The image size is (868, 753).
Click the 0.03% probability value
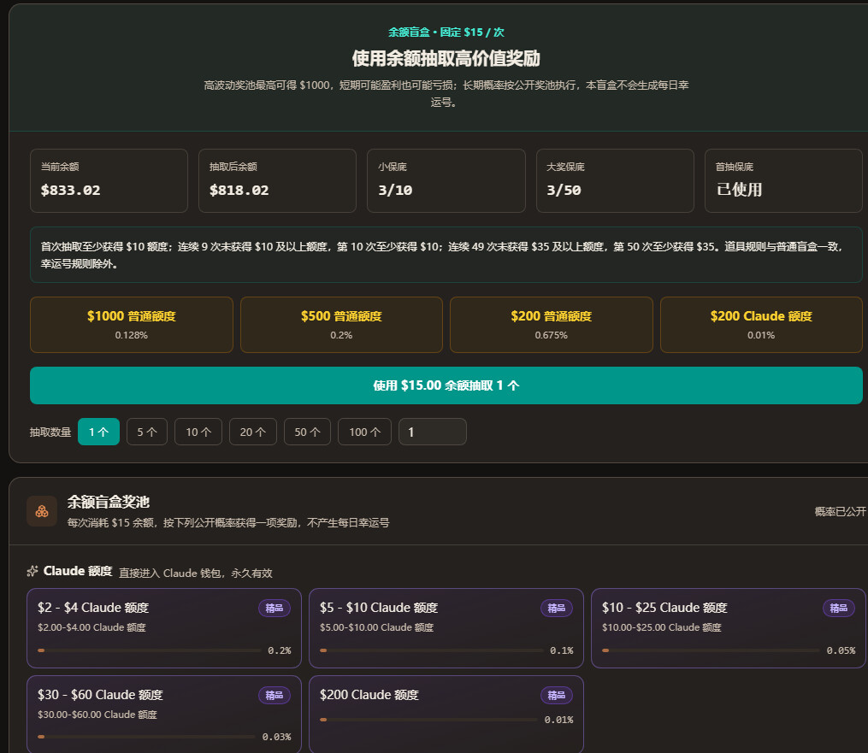277,737
